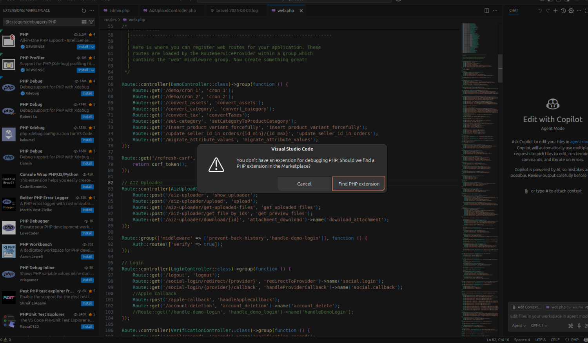
Task: Refresh the Extensions Marketplace list
Action: pyautogui.click(x=83, y=11)
